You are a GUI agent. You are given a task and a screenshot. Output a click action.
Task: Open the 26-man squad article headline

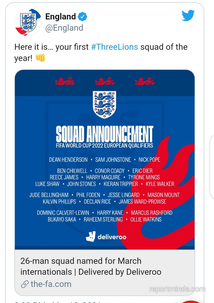(91, 266)
